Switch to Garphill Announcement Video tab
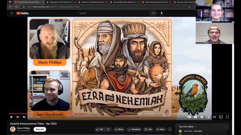 point(29,2)
